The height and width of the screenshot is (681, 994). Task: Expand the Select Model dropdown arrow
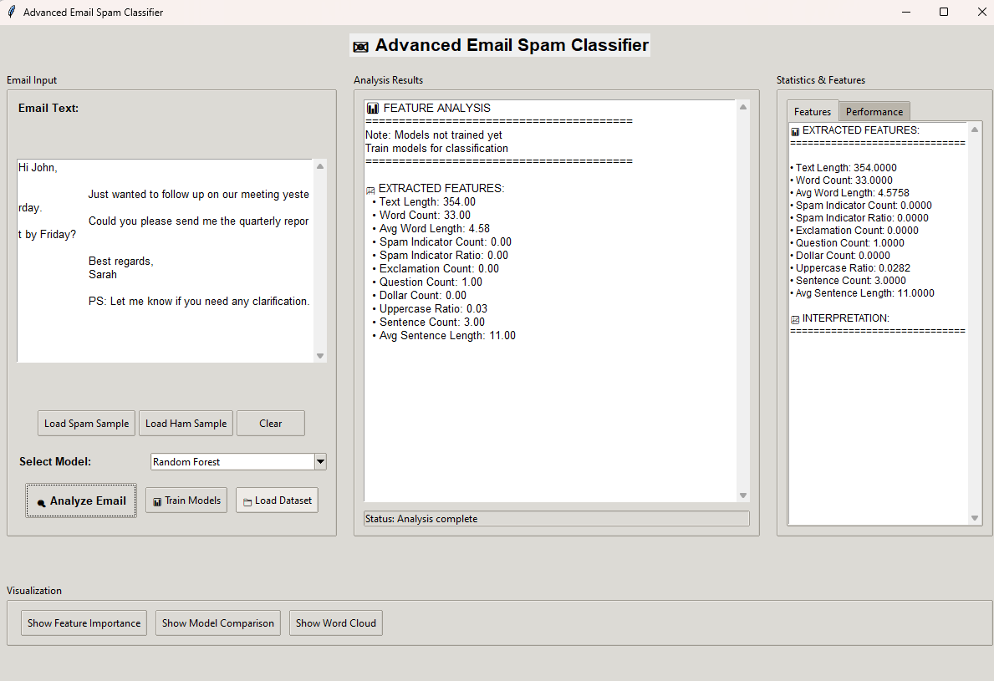319,462
